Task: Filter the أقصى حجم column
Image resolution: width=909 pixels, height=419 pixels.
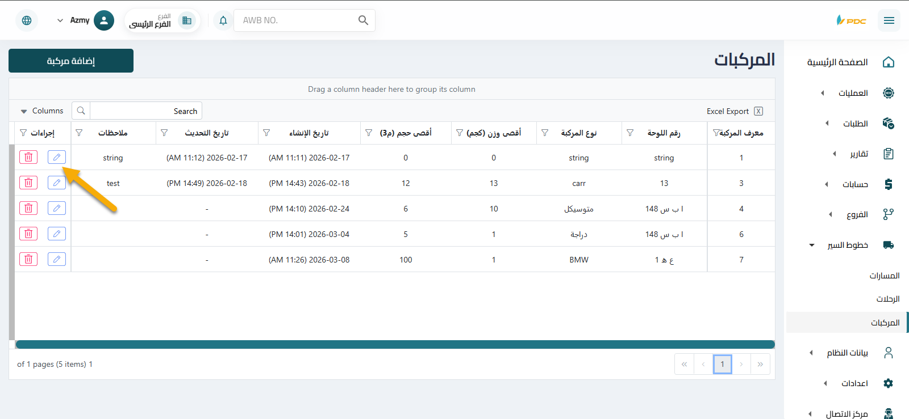Action: [369, 133]
